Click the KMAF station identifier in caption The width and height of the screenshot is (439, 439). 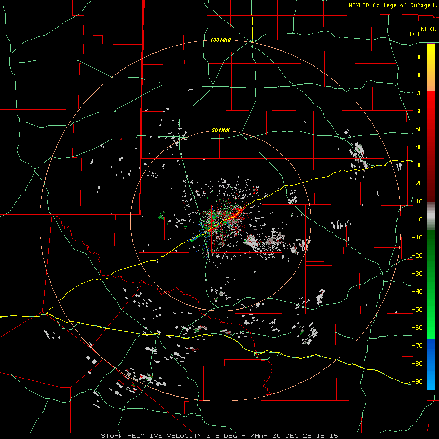pyautogui.click(x=259, y=436)
